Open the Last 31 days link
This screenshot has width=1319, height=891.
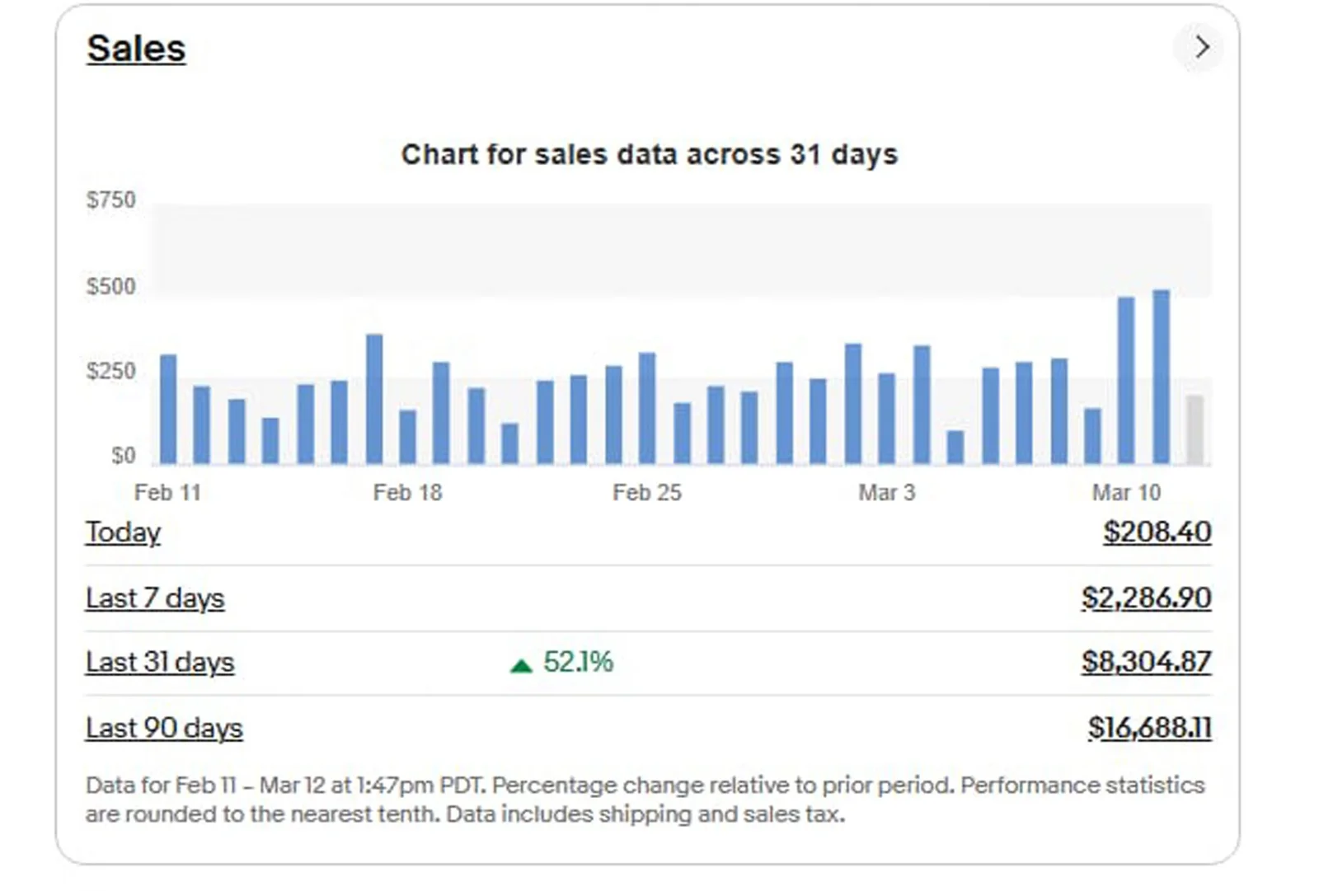160,662
